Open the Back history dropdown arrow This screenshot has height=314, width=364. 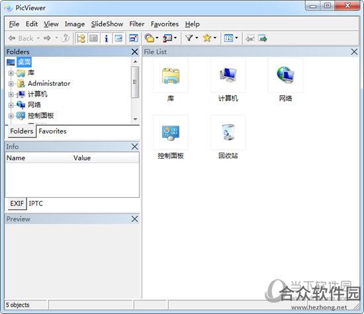(x=38, y=38)
